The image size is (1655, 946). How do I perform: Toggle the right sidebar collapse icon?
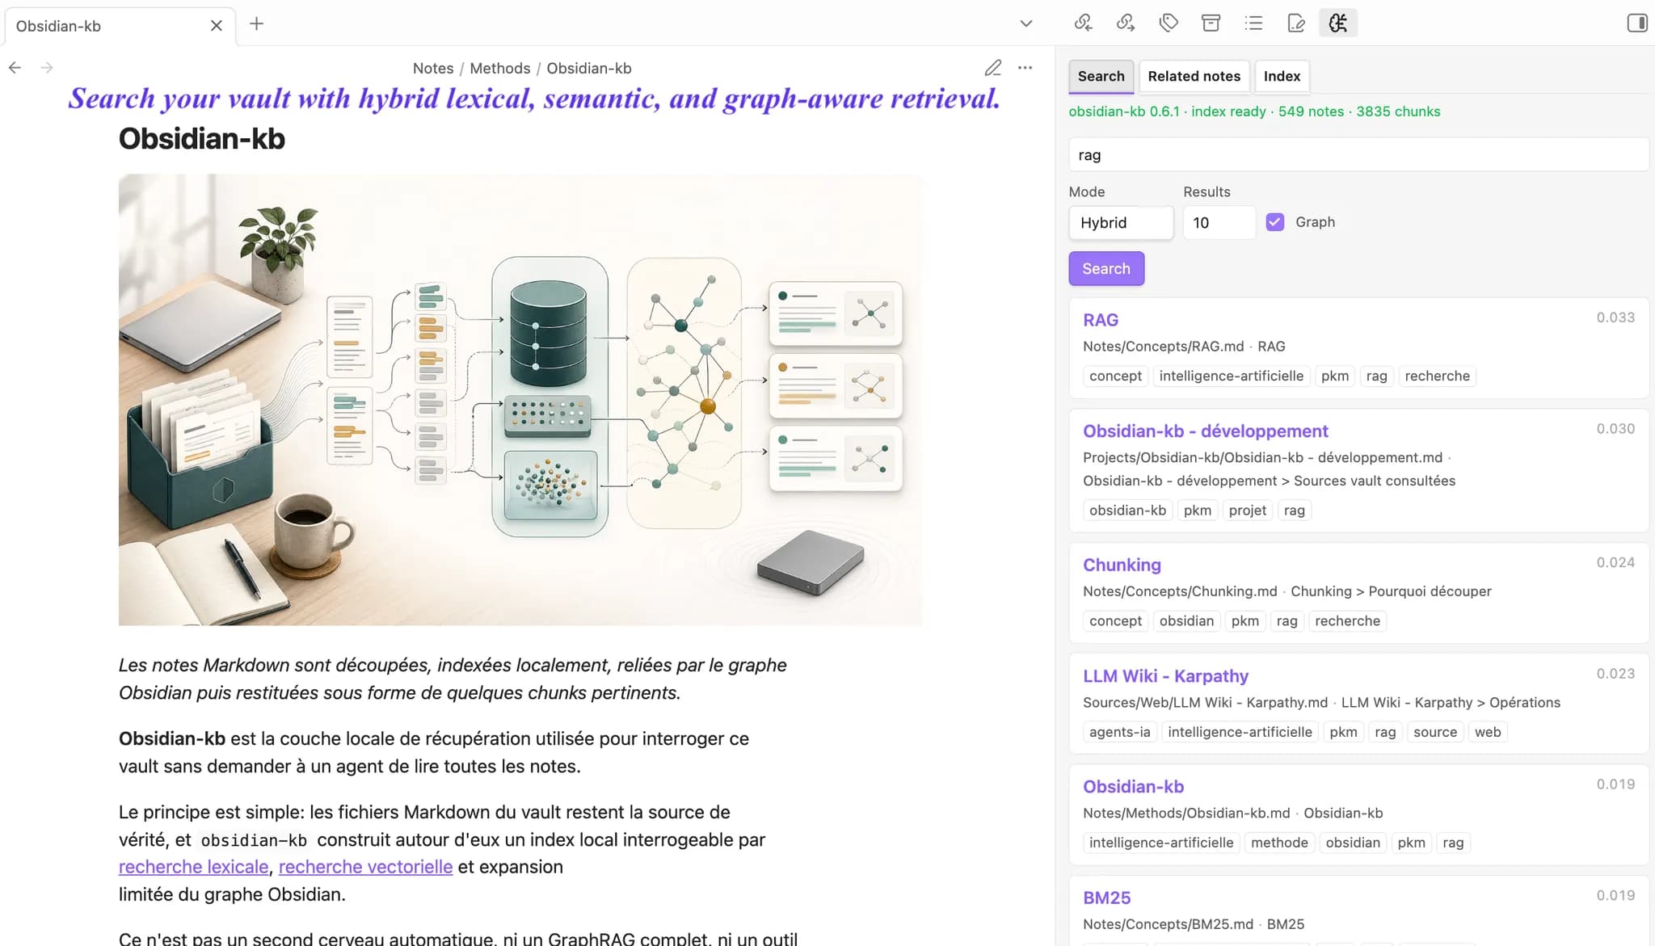1637,23
